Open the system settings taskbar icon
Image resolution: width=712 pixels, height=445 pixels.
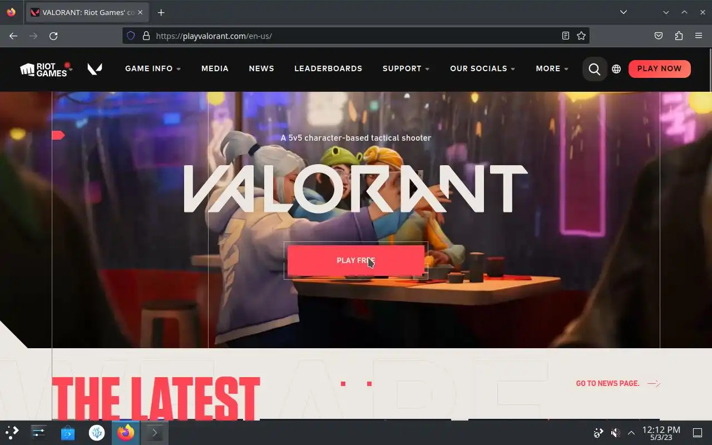pyautogui.click(x=39, y=432)
